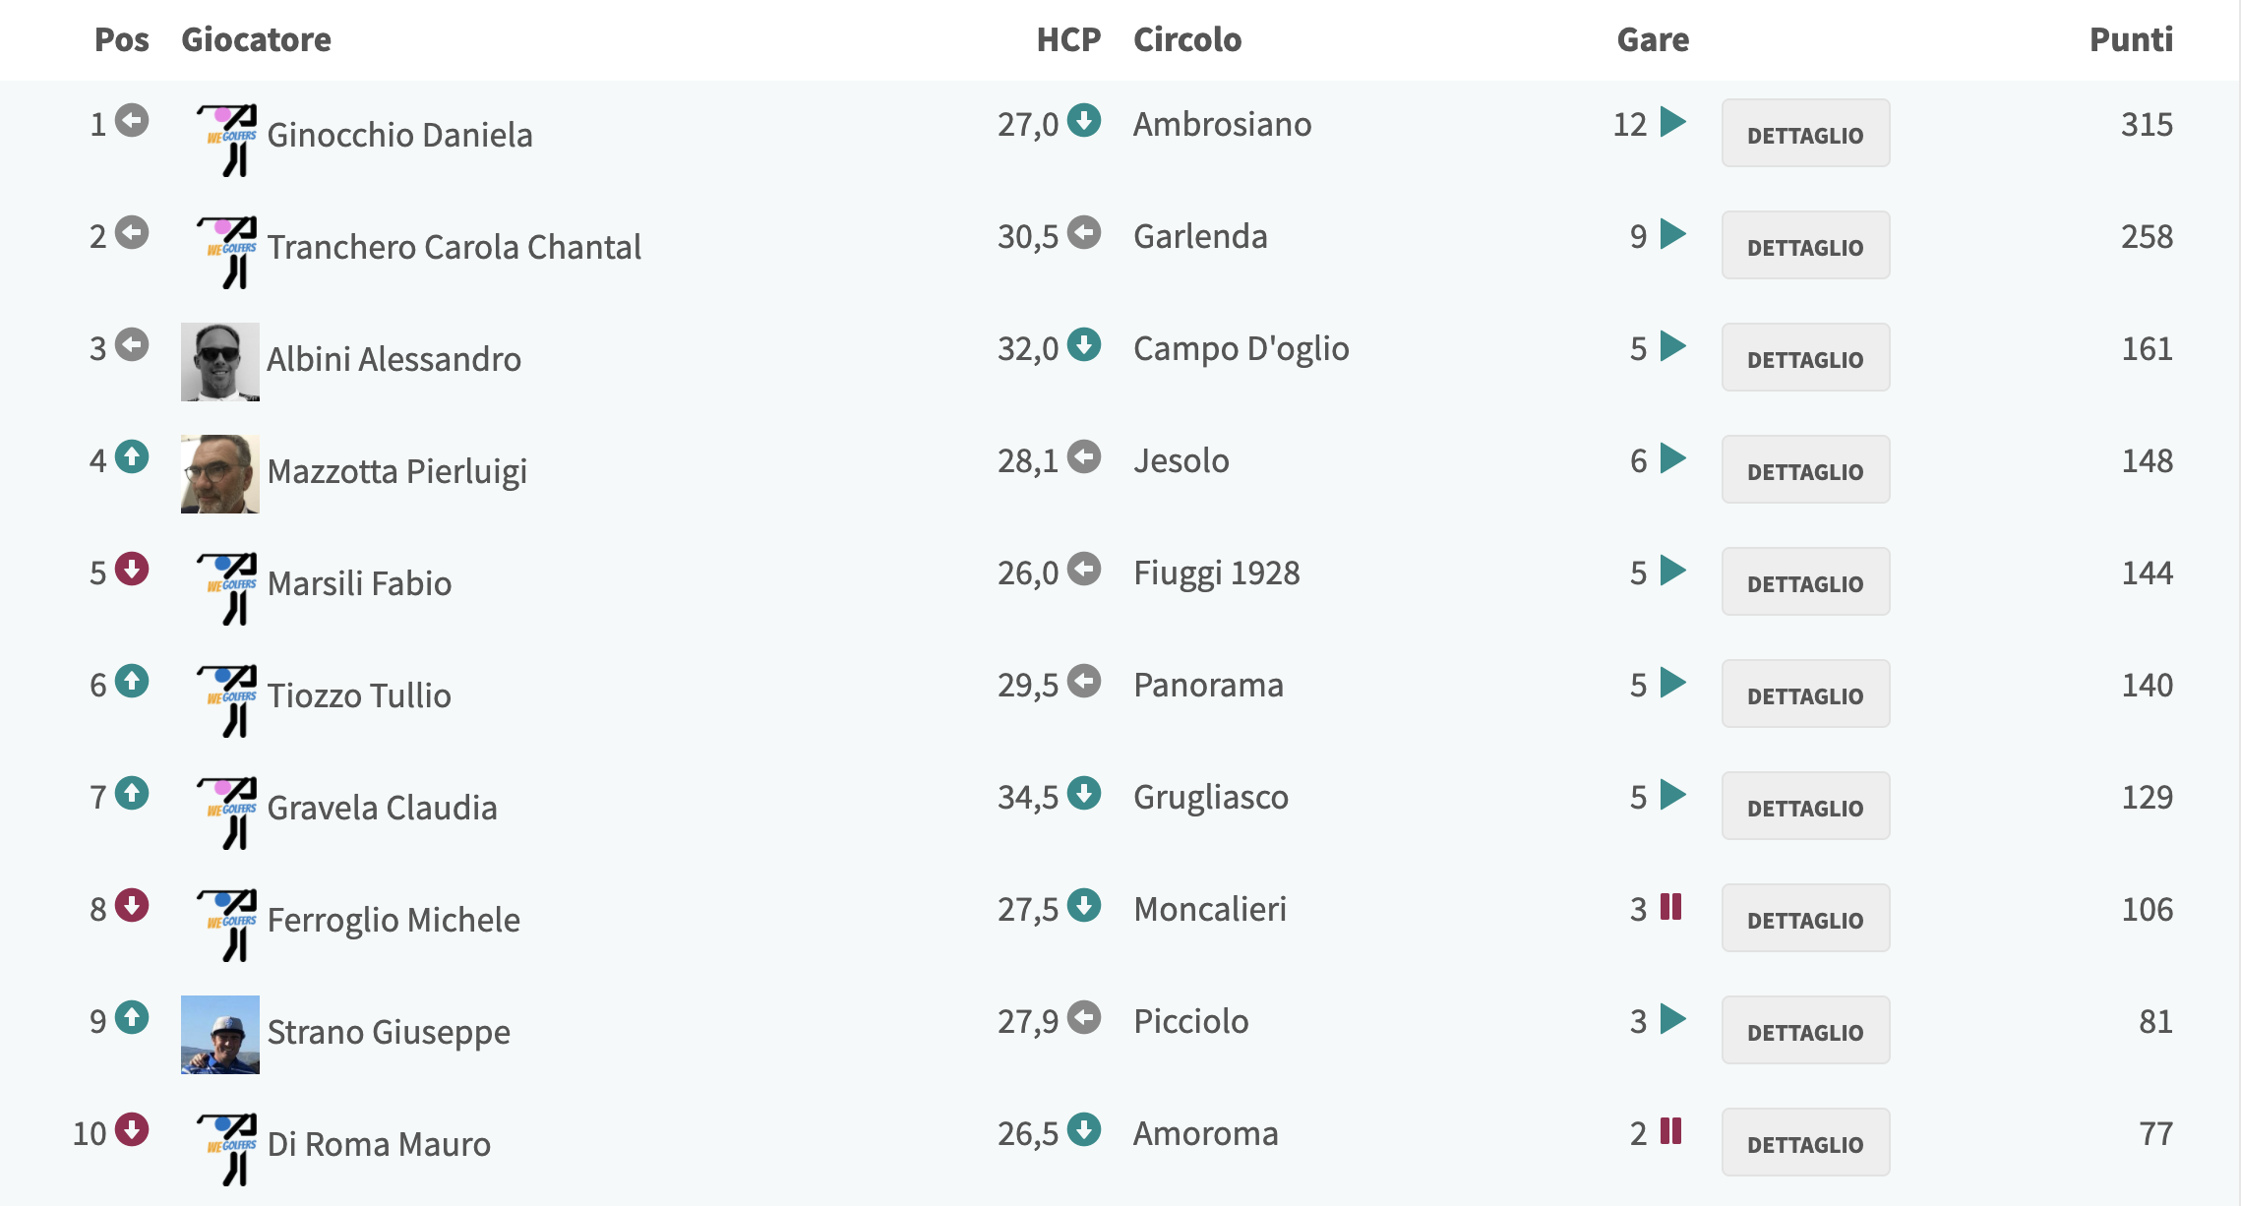Open Strano Giuseppe's profile photo
This screenshot has height=1206, width=2241.
point(220,1035)
